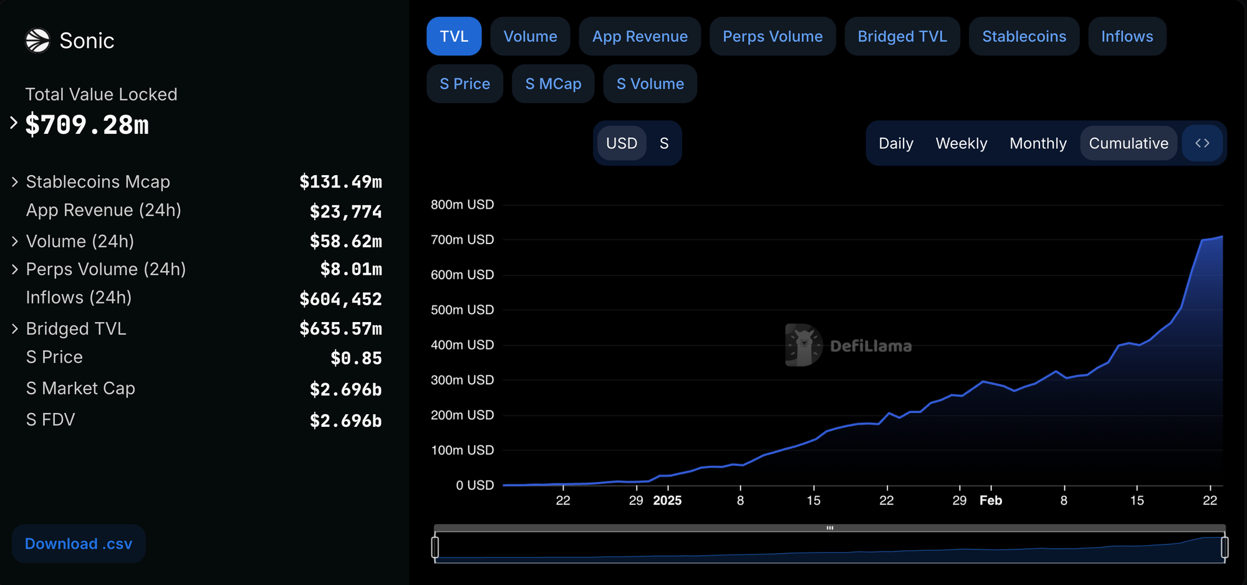Select the Monthly grouping tab
1247x585 pixels.
point(1038,143)
